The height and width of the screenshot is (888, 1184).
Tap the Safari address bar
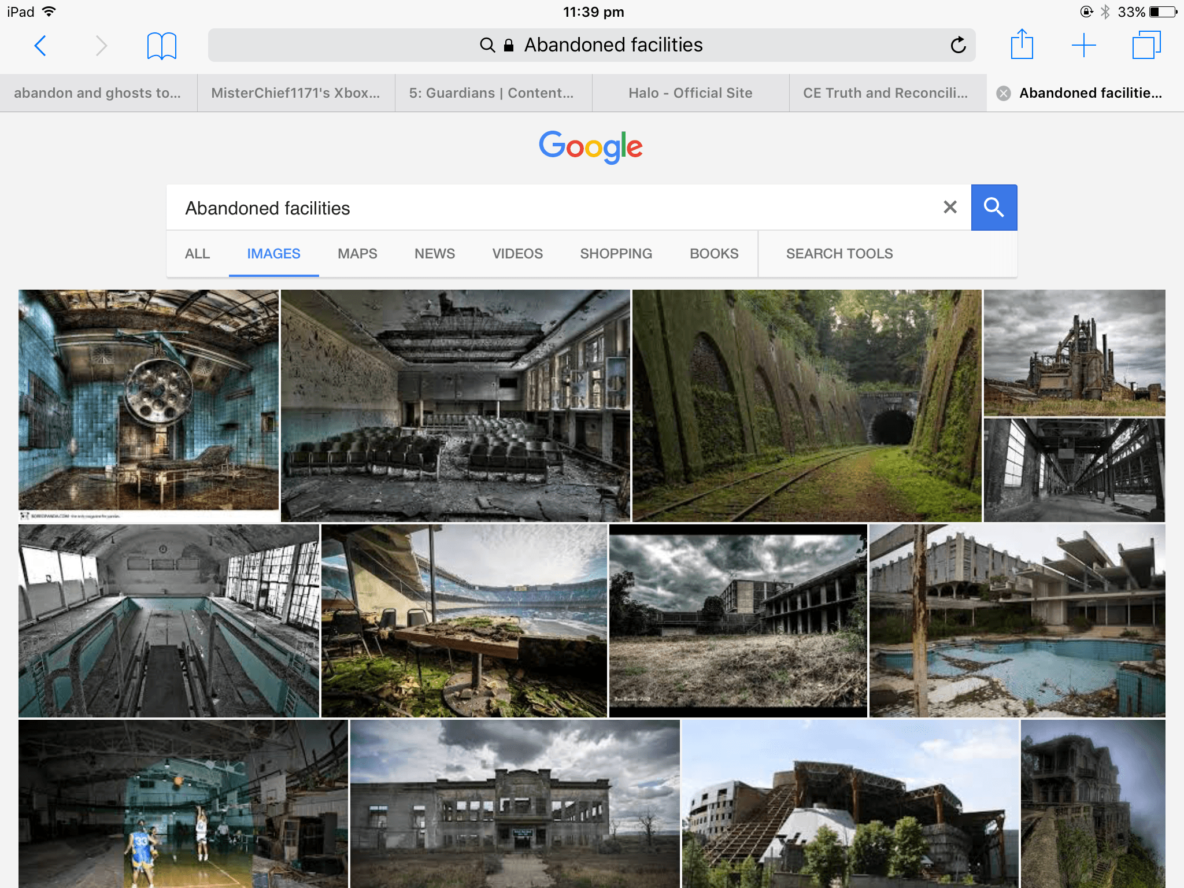[591, 45]
